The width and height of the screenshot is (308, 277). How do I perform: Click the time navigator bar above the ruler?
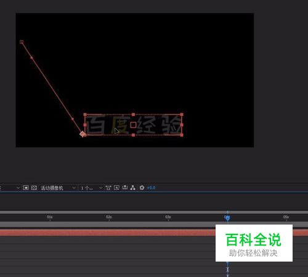154,212
